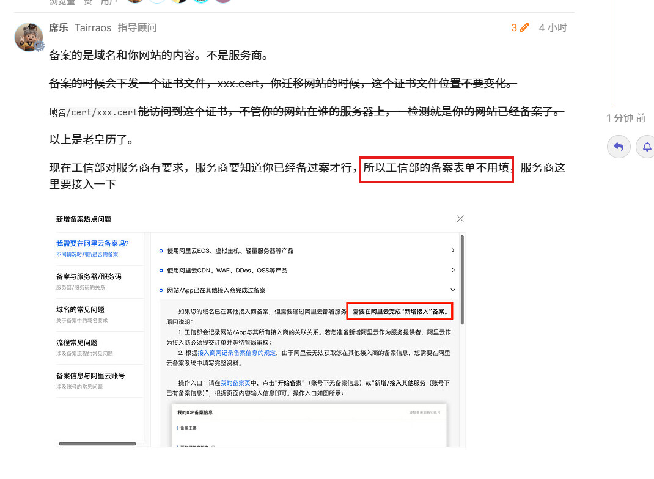Open 接入商需记录备案信息的规定 link
654x479 pixels.
pos(237,353)
